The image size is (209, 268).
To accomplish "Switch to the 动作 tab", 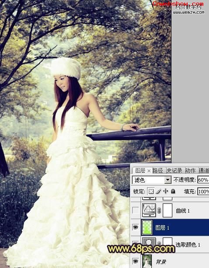I will [x=190, y=170].
